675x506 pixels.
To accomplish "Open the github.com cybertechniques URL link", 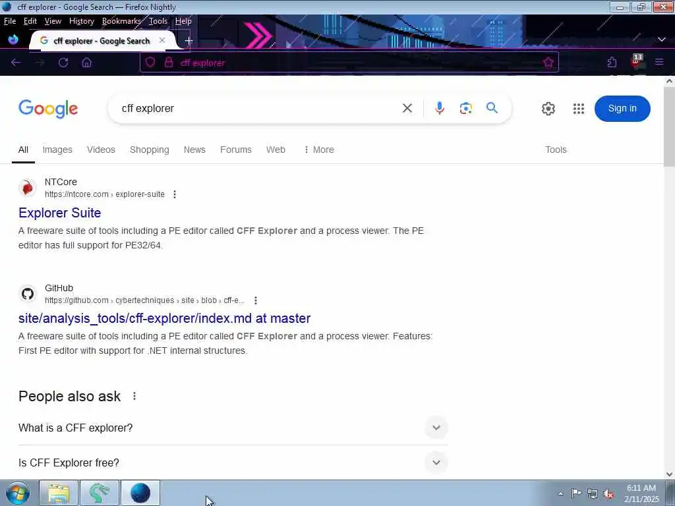I will pos(144,300).
